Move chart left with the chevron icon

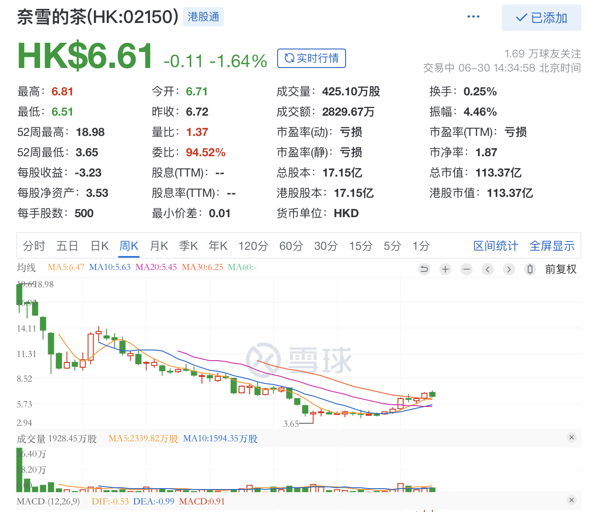pyautogui.click(x=488, y=269)
